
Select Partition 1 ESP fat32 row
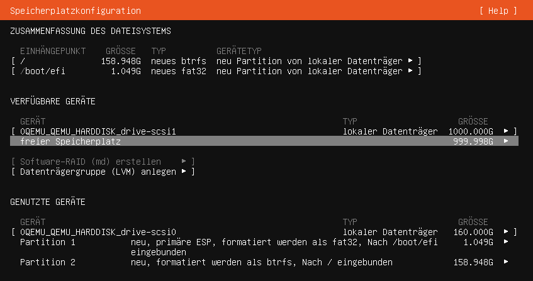[x=264, y=247]
